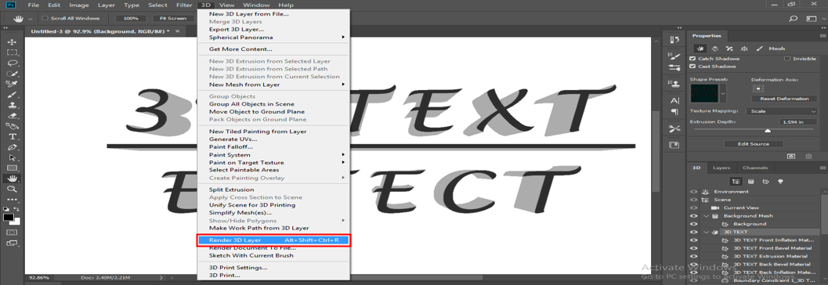Click the Edit Source button
This screenshot has height=285, width=828.
pos(754,144)
